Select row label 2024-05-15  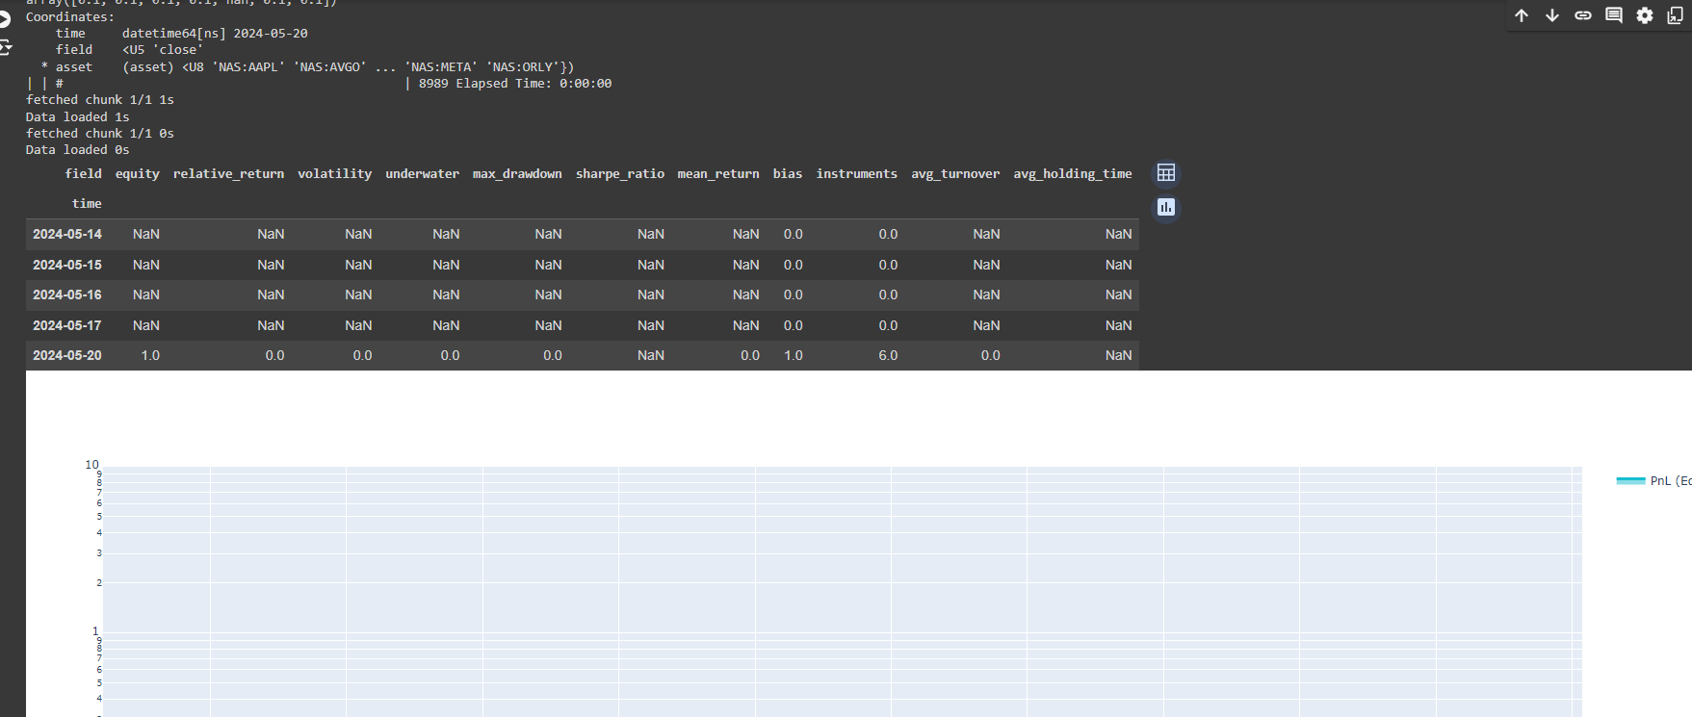[67, 265]
